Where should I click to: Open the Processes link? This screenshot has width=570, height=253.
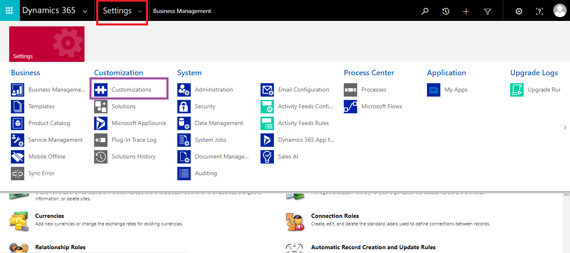click(374, 89)
